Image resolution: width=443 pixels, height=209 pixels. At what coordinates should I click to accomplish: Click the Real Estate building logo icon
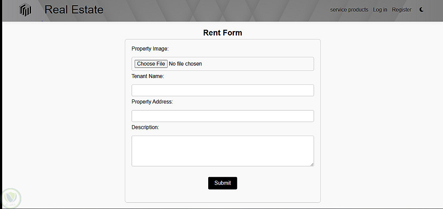tap(26, 10)
